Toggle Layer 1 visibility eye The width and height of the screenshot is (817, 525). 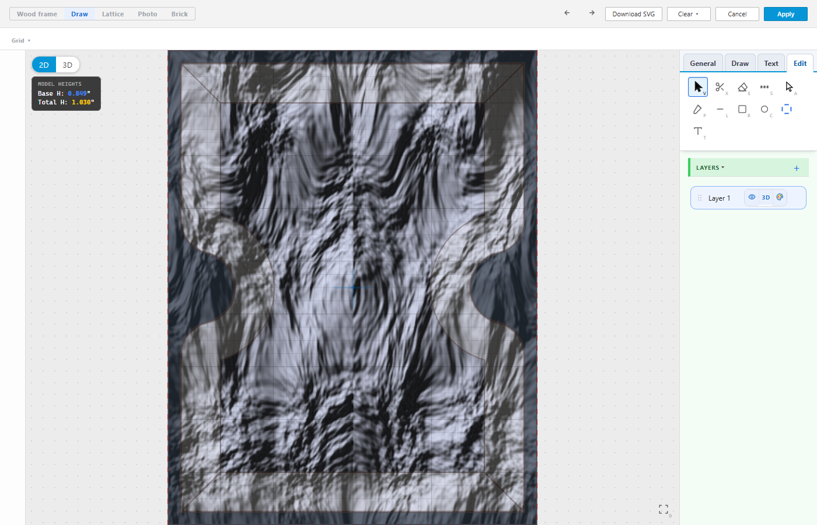pos(752,197)
